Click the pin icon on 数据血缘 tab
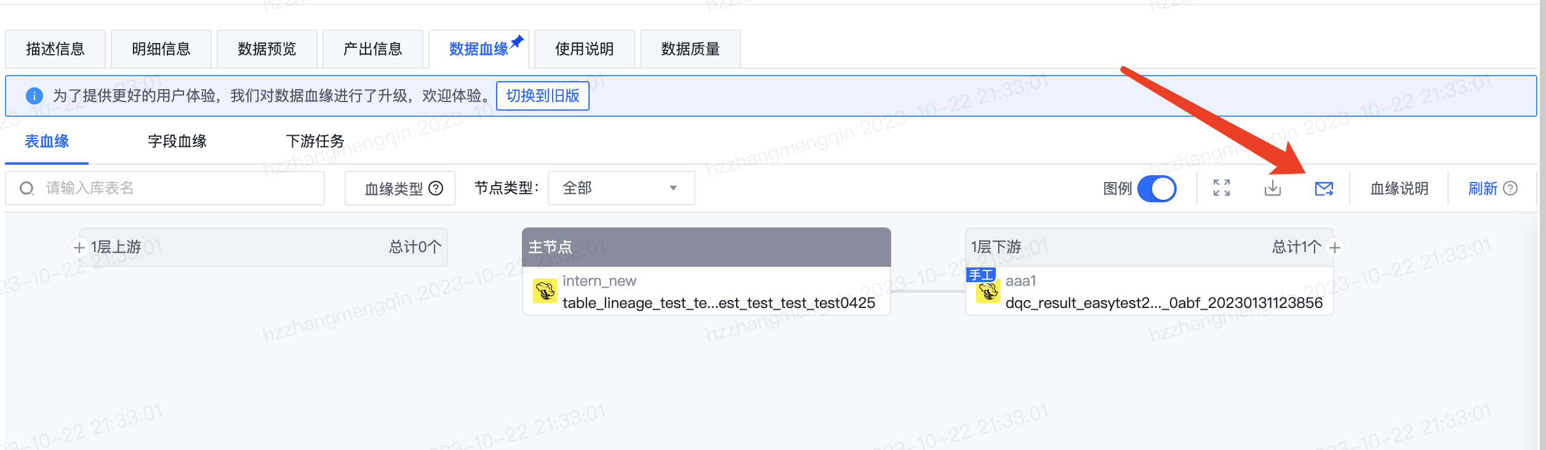The image size is (1546, 450). (517, 42)
